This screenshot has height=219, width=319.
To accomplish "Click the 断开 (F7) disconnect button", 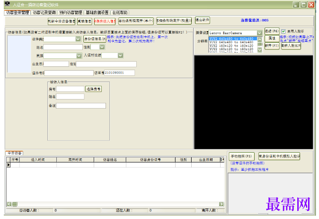I will pos(272,46).
